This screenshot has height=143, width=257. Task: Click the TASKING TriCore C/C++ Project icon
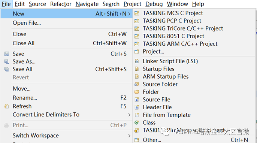point(137,28)
